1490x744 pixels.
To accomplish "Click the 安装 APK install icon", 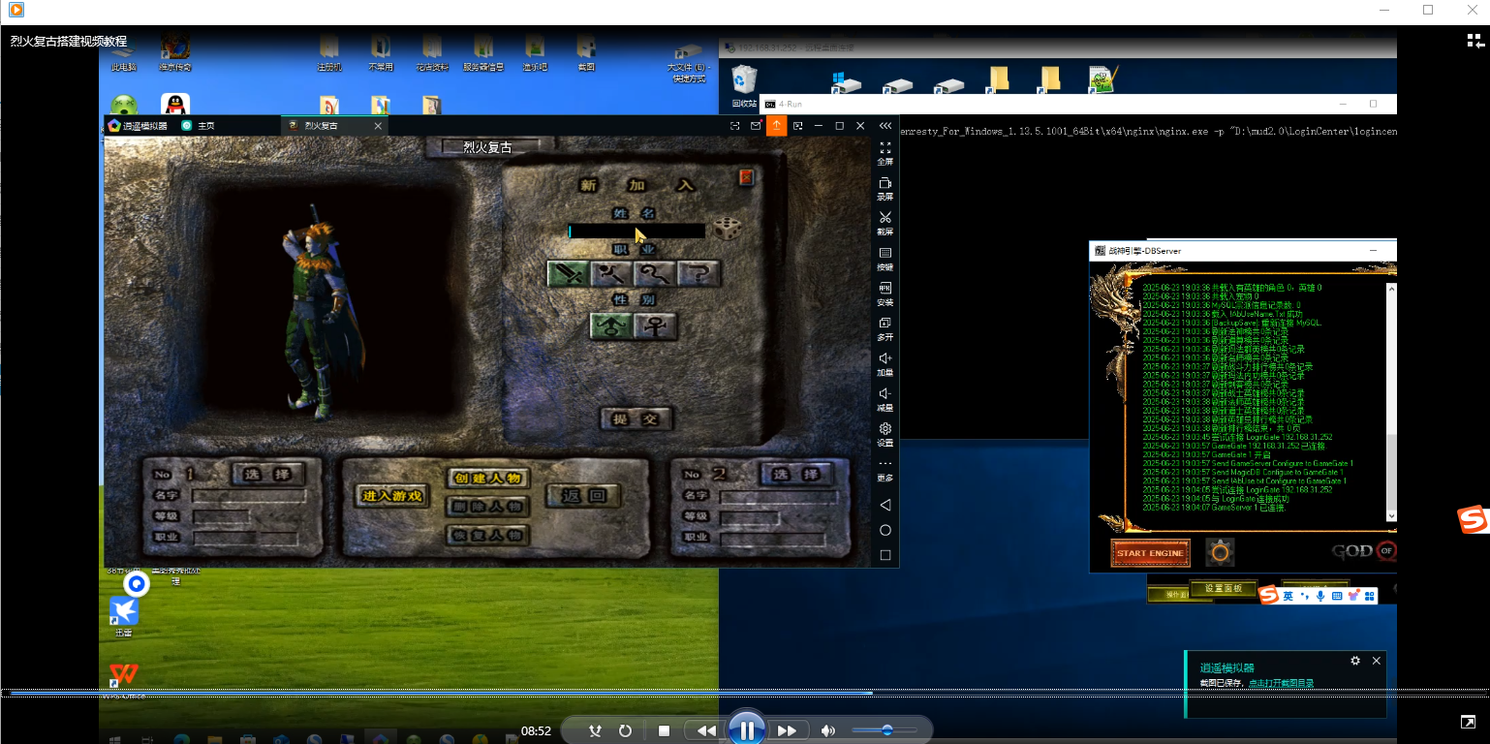I will click(885, 294).
